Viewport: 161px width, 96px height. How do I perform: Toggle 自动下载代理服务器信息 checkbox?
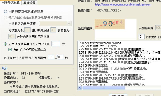[10, 50]
